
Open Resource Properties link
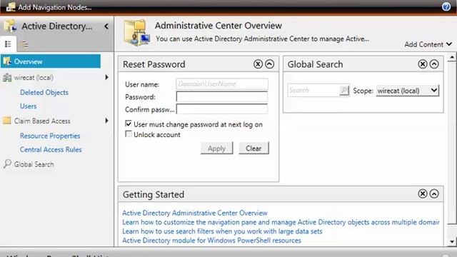point(50,136)
